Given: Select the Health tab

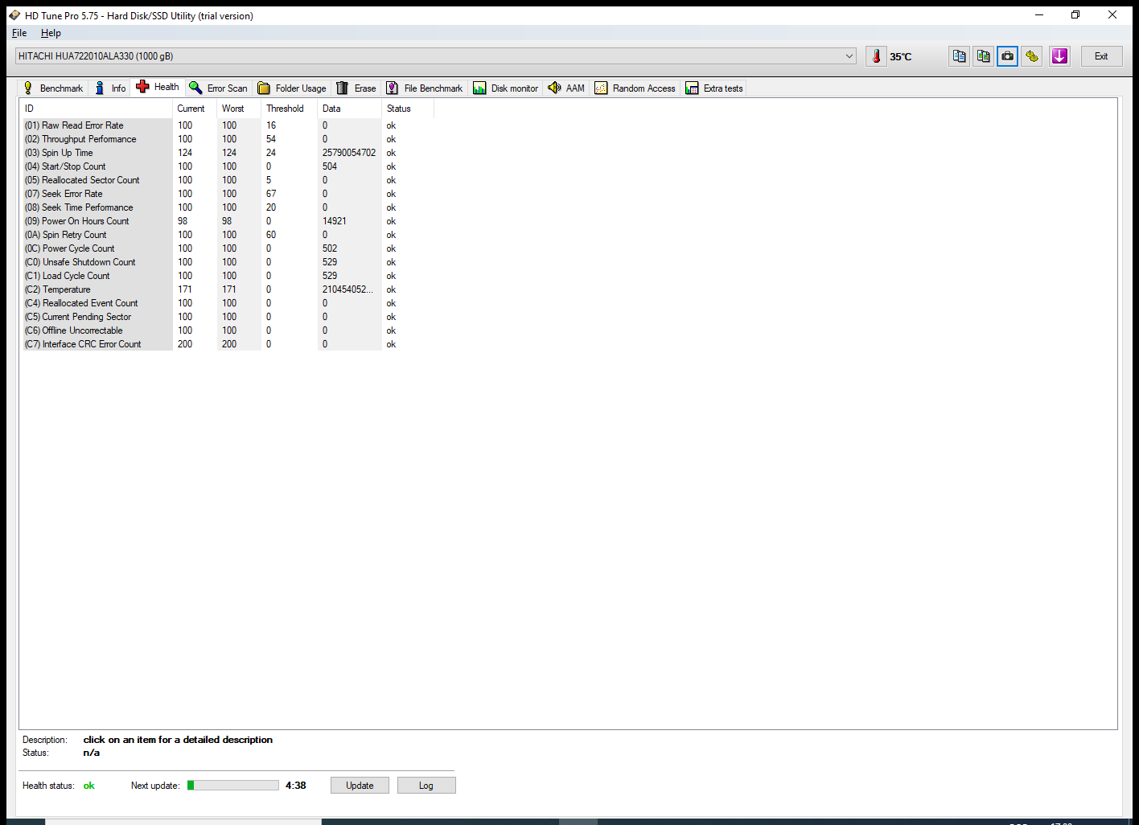Looking at the screenshot, I should 158,87.
